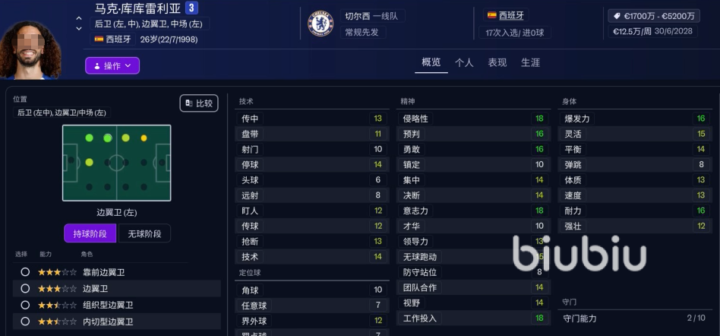Go to next player with down arrow

point(79,29)
